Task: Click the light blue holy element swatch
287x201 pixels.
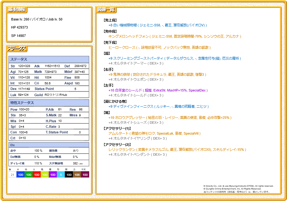Action: tap(61, 175)
